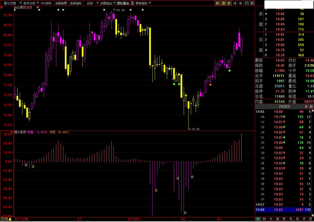
Task: Select the 移 move chart tool
Action: tap(241, 3)
